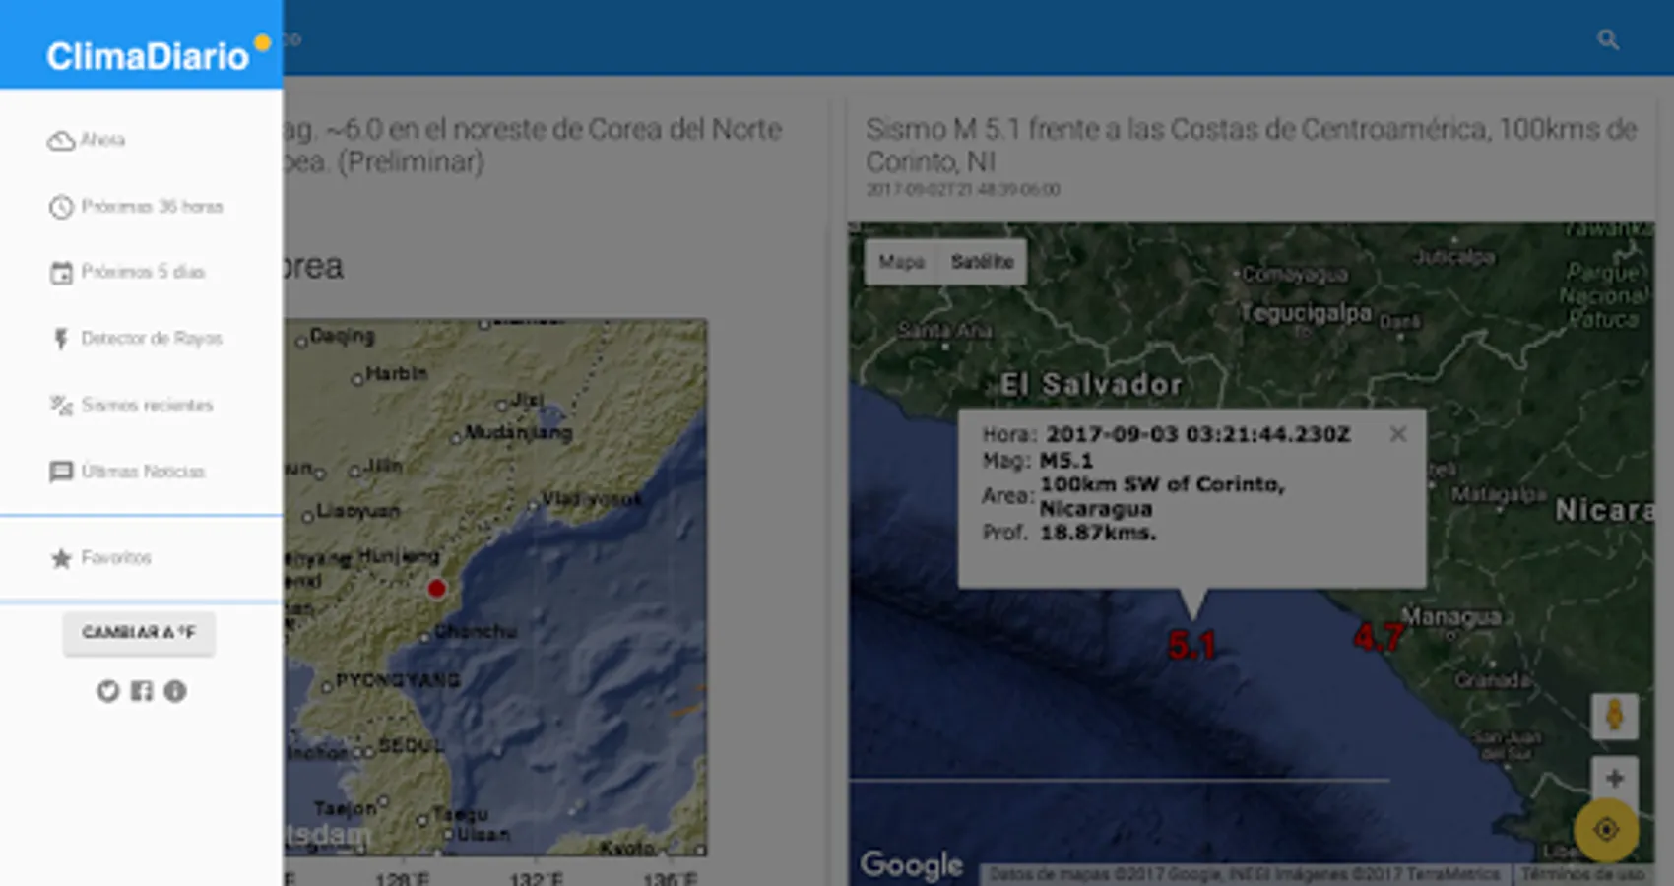
Task: Click the info icon in the sidebar
Action: point(175,691)
